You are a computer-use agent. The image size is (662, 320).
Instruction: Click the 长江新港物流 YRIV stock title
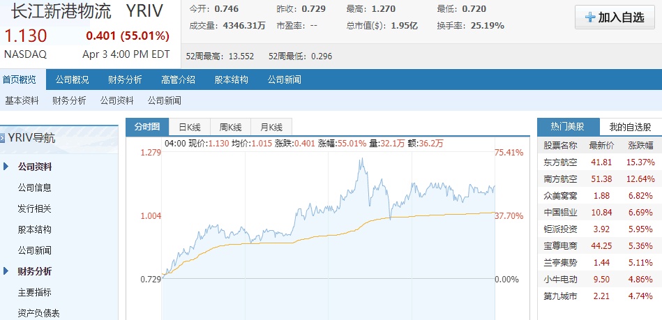coord(86,11)
